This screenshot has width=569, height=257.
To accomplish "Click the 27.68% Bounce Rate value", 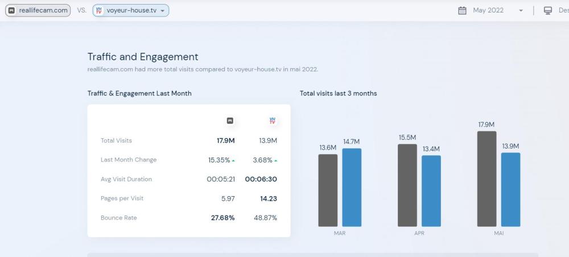I will (x=222, y=218).
